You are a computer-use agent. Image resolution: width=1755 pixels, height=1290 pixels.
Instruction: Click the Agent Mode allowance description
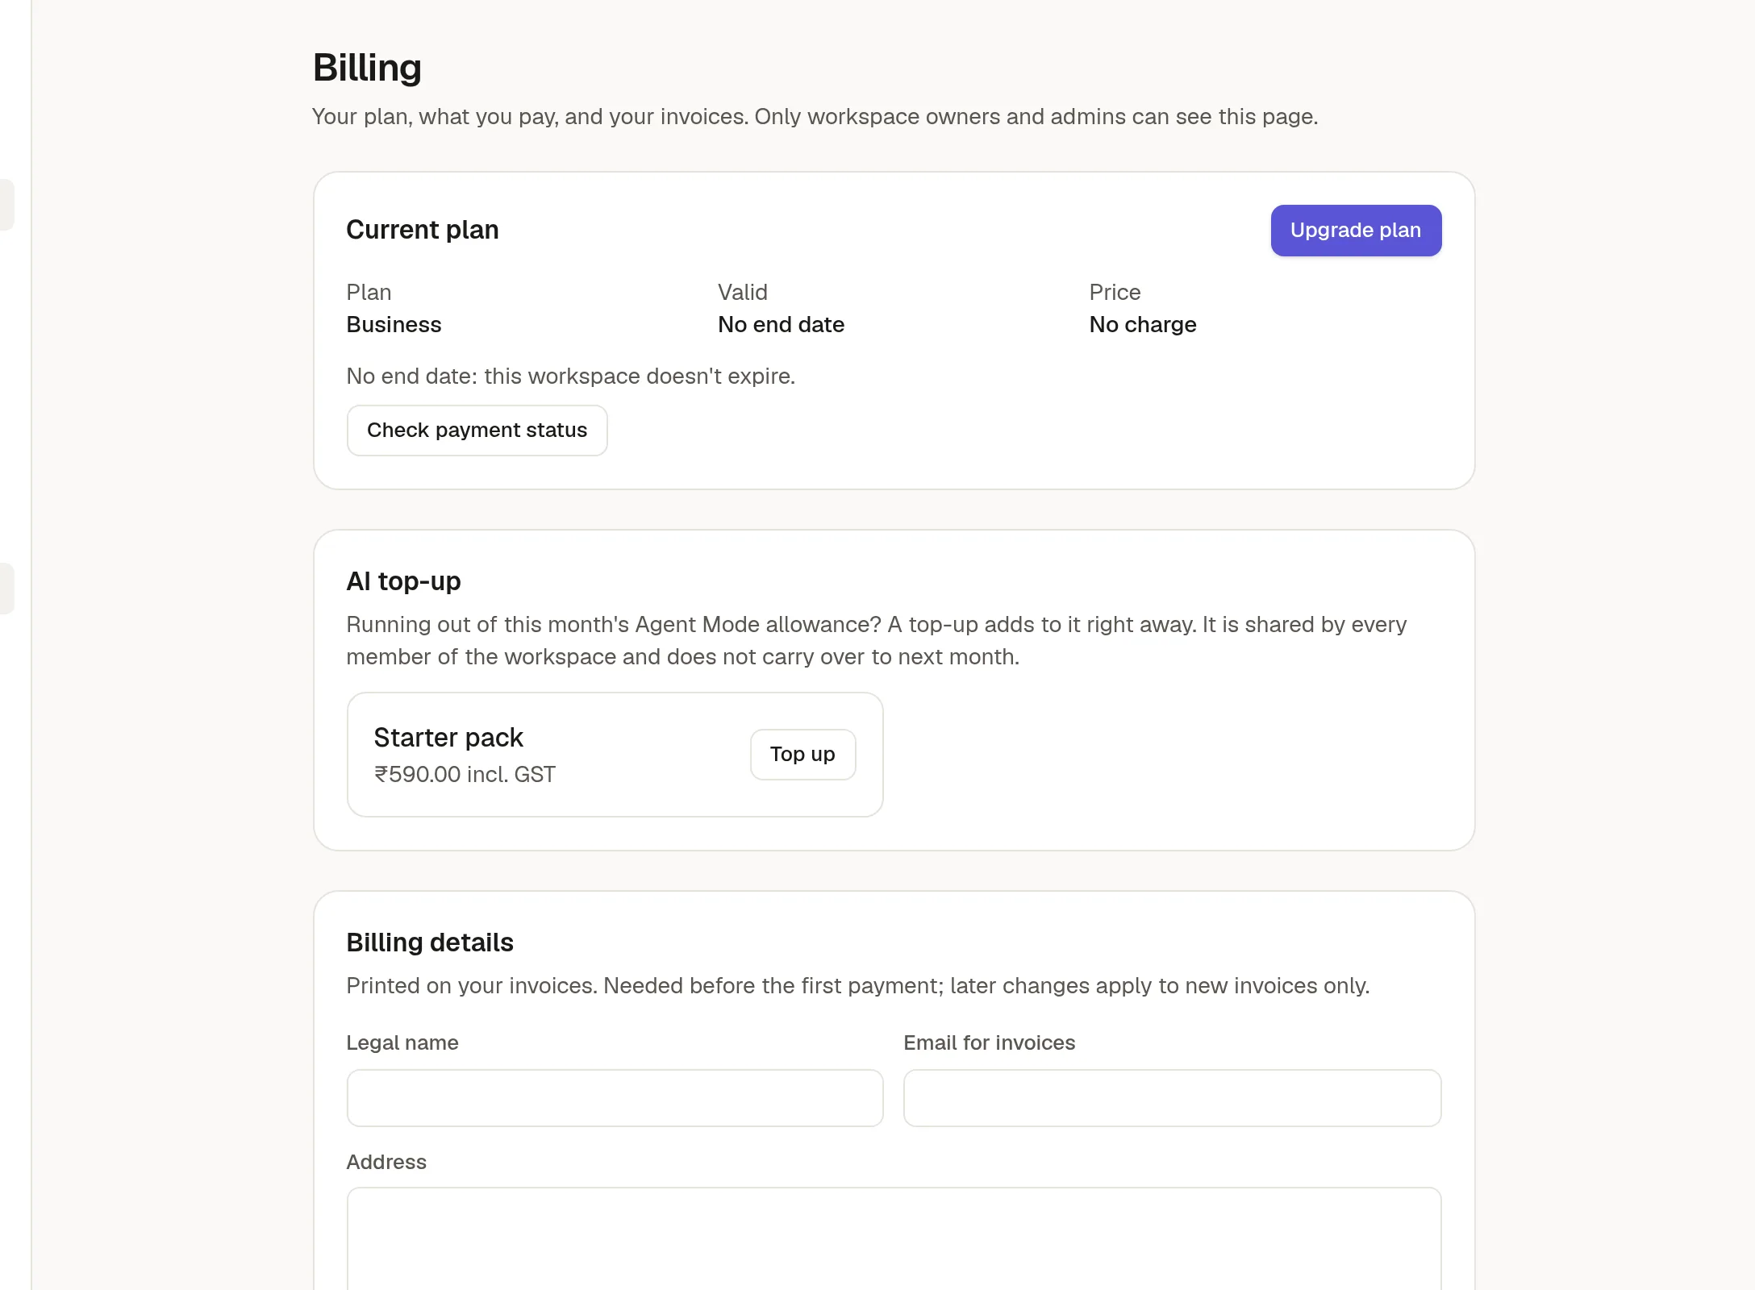pyautogui.click(x=876, y=640)
